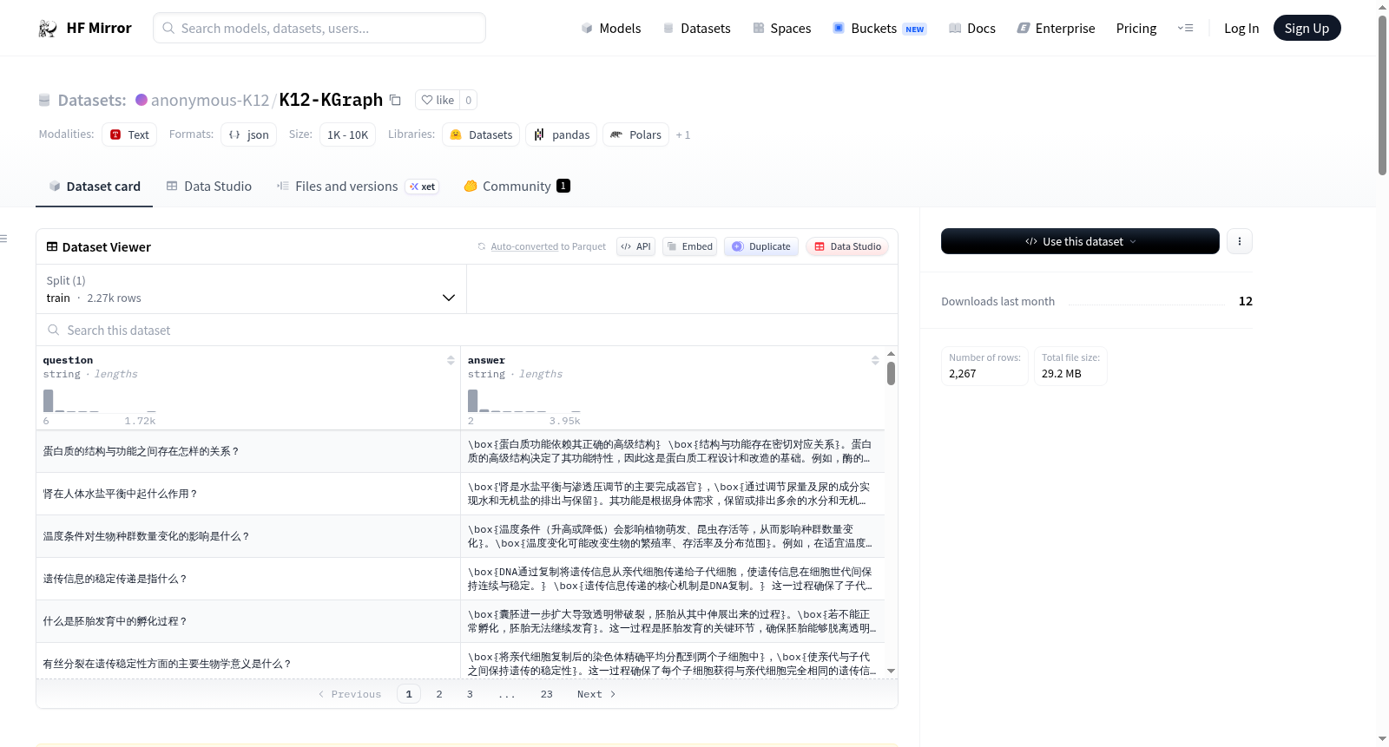Sort by the question column arrows
The height and width of the screenshot is (747, 1389).
pyautogui.click(x=451, y=360)
